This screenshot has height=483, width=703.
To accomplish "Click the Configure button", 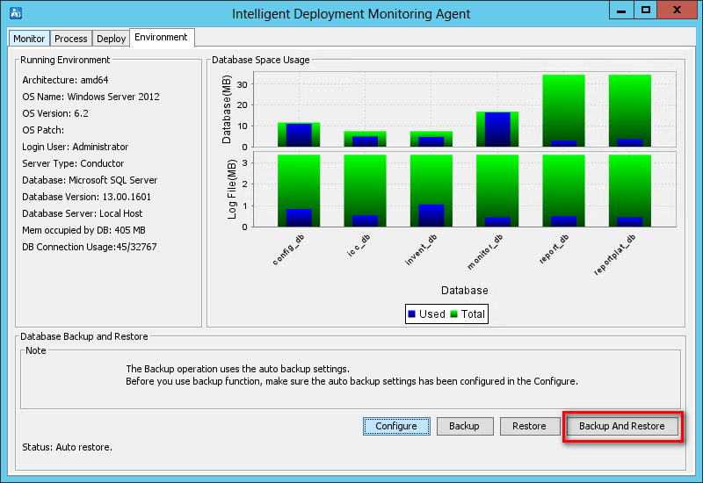I will pos(396,426).
